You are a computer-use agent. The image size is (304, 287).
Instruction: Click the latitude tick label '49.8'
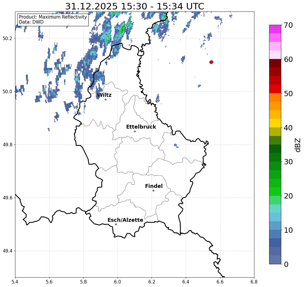(7, 145)
